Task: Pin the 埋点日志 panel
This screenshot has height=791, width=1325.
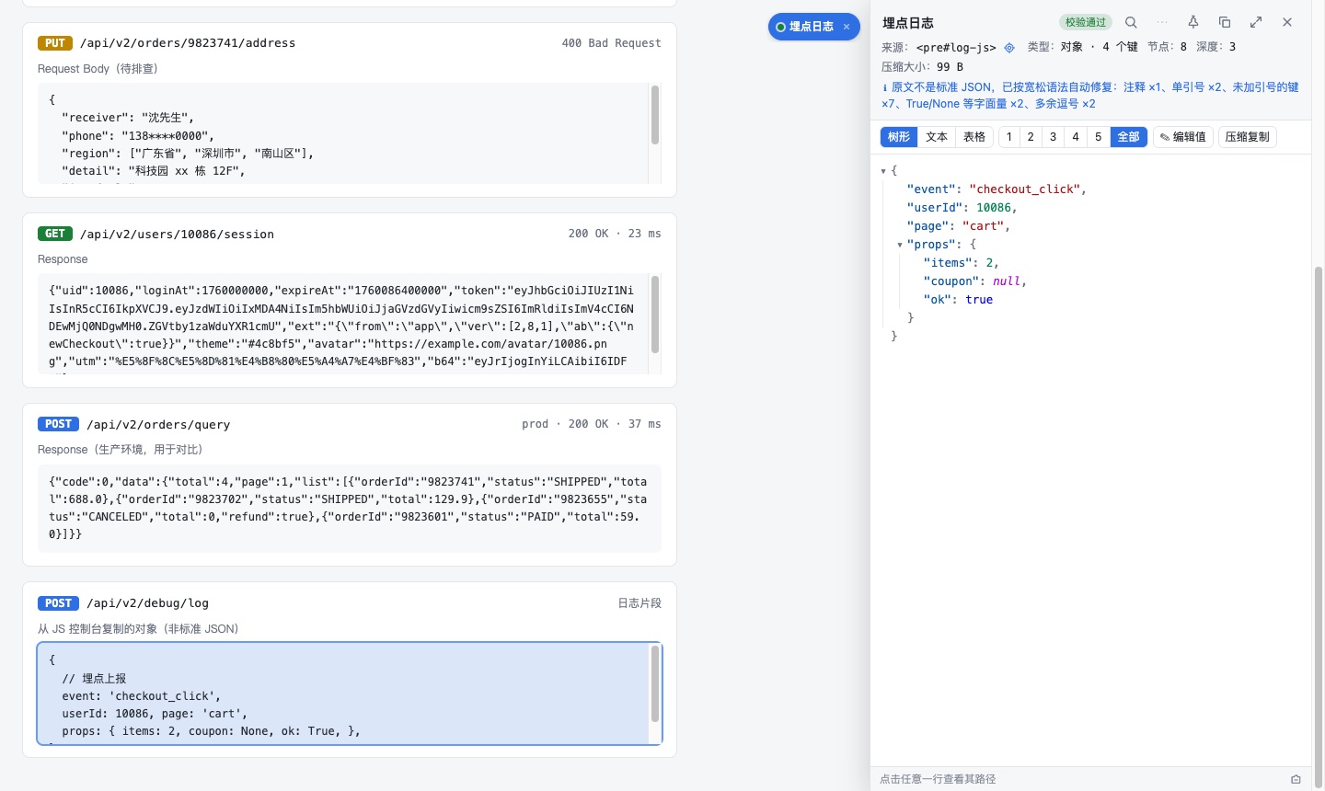Action: 1193,22
